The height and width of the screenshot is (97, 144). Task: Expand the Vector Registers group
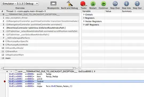click(84, 21)
